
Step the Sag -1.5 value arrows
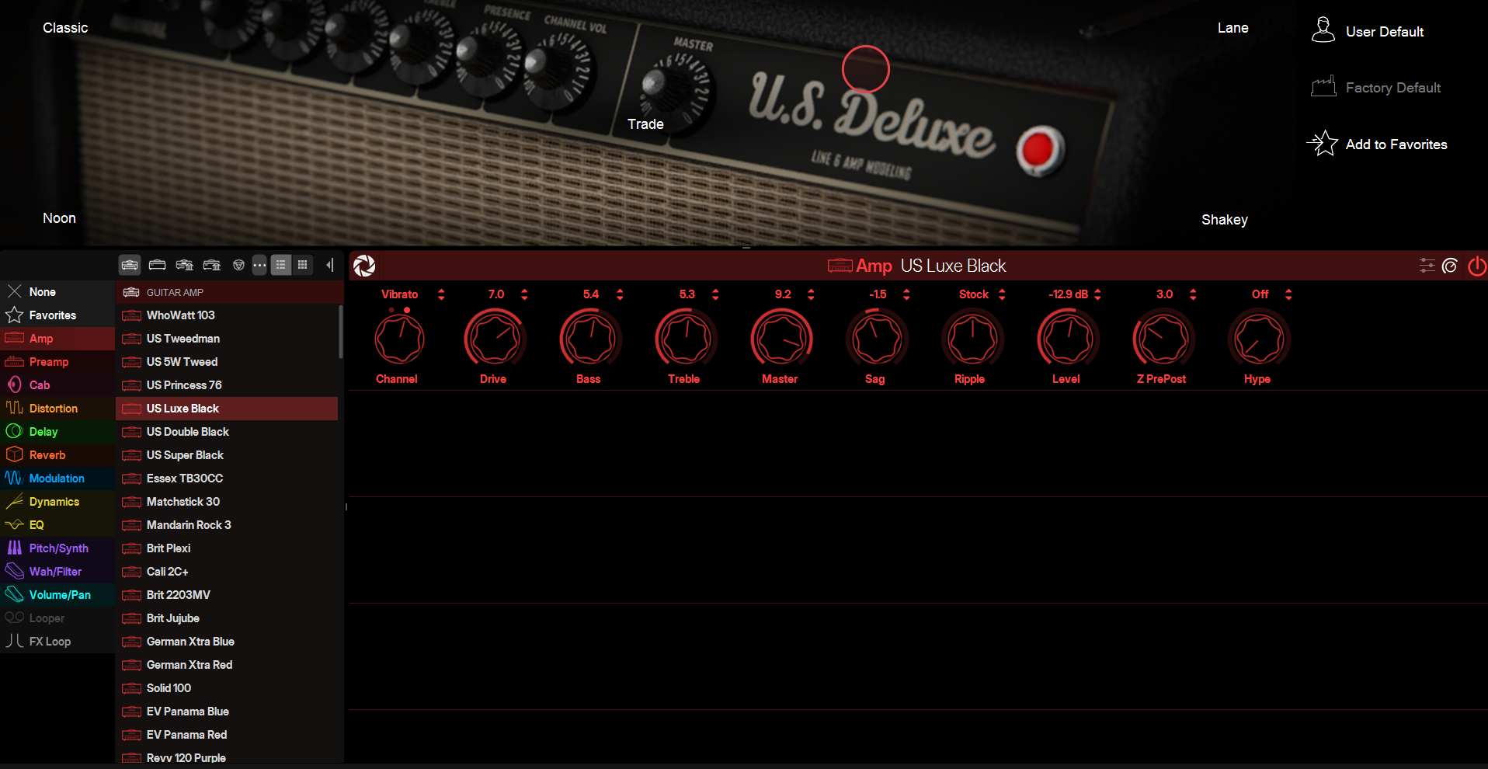click(906, 294)
